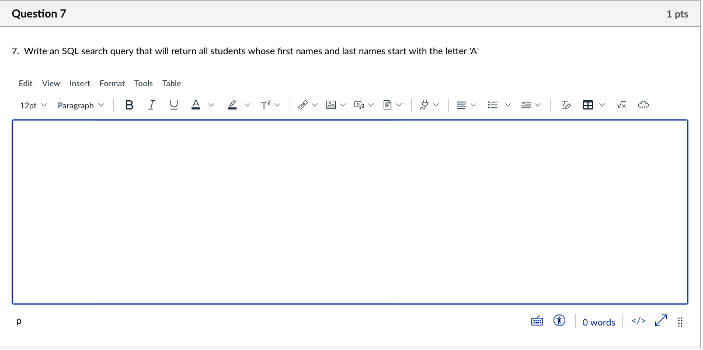Viewport: 703px width, 350px height.
Task: Insert a table using the grid icon
Action: [588, 105]
